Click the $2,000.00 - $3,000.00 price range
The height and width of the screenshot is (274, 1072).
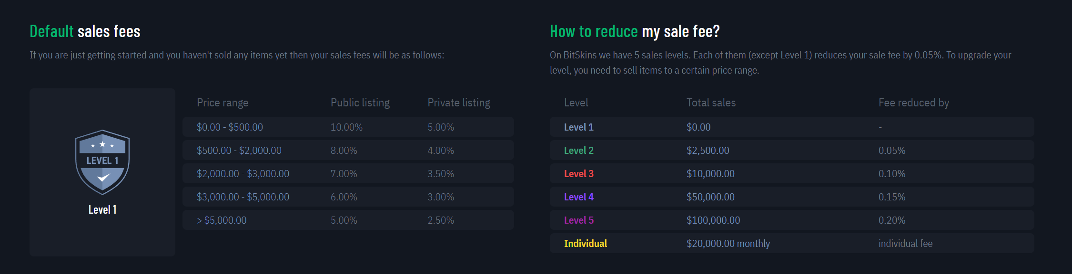[x=243, y=174]
